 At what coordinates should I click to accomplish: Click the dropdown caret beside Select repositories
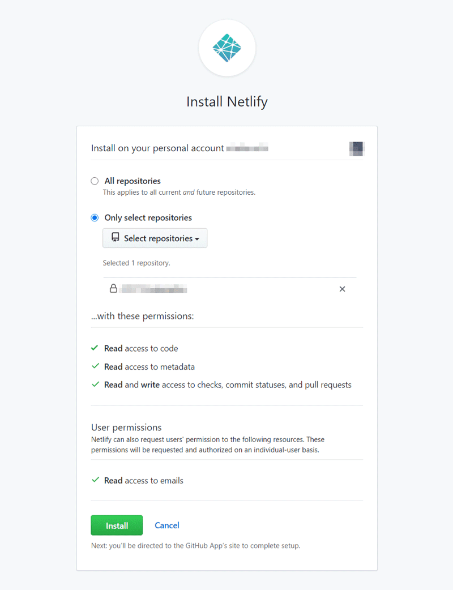click(197, 239)
